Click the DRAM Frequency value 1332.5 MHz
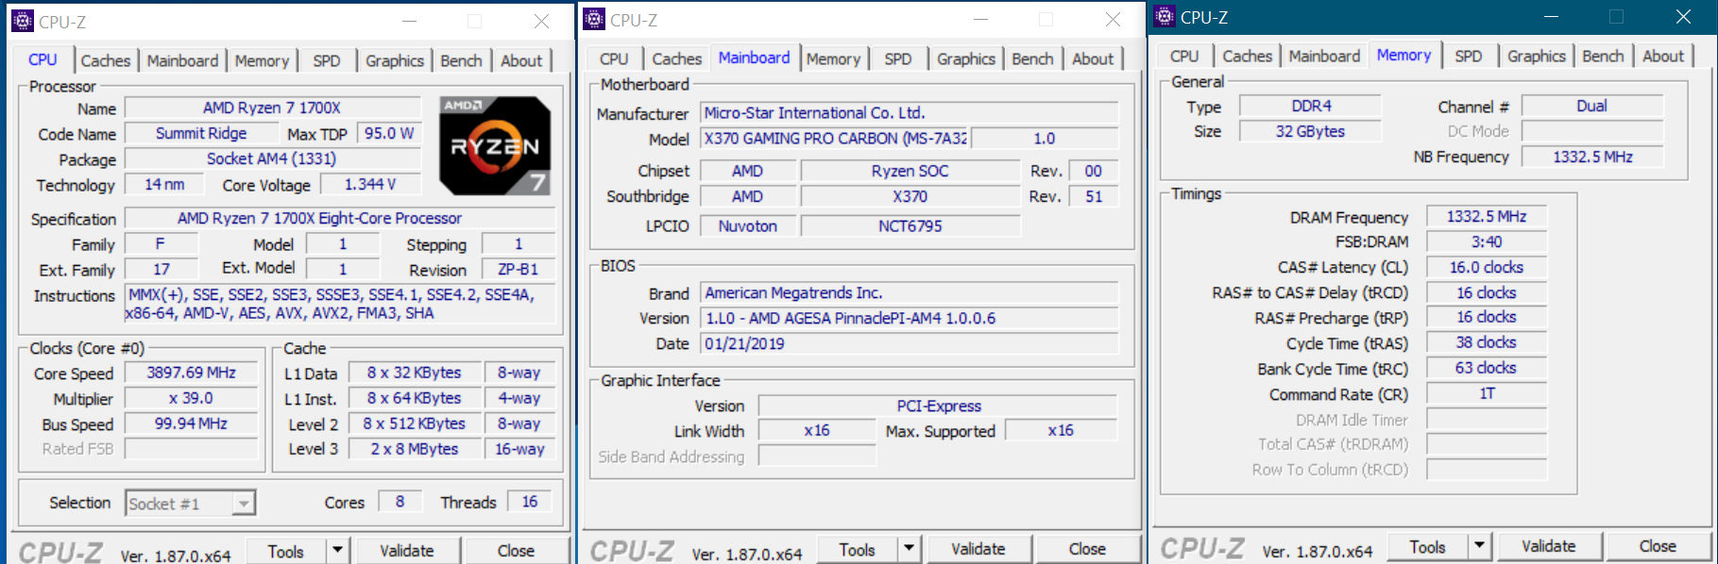The image size is (1718, 564). [x=1487, y=216]
